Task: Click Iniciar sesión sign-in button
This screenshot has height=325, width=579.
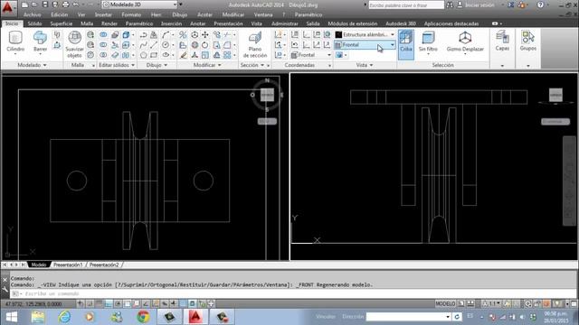Action: click(x=479, y=5)
